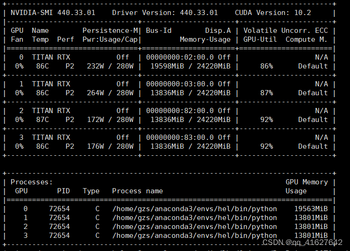Click memory usage 19598MiB / 24220MiB
This screenshot has height=251, width=350.
click(190, 66)
